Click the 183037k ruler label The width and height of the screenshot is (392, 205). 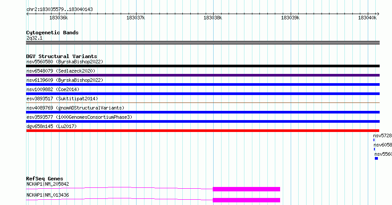tap(136, 18)
